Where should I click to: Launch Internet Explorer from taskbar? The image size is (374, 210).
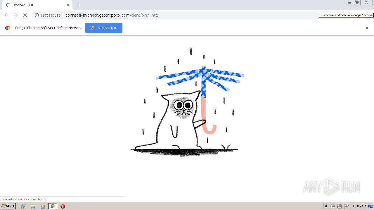[23, 206]
